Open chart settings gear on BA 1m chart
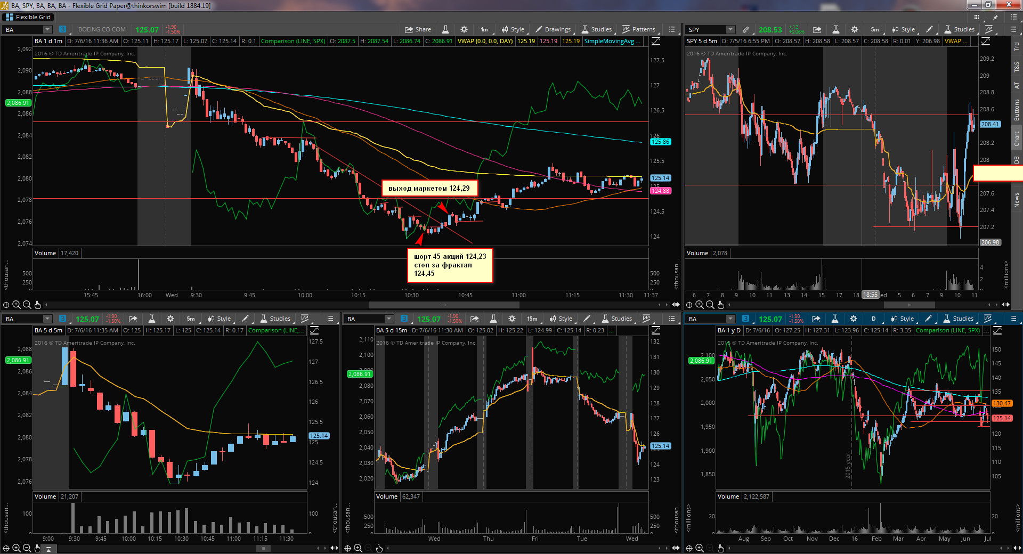Viewport: 1023px width, 554px height. tap(464, 29)
